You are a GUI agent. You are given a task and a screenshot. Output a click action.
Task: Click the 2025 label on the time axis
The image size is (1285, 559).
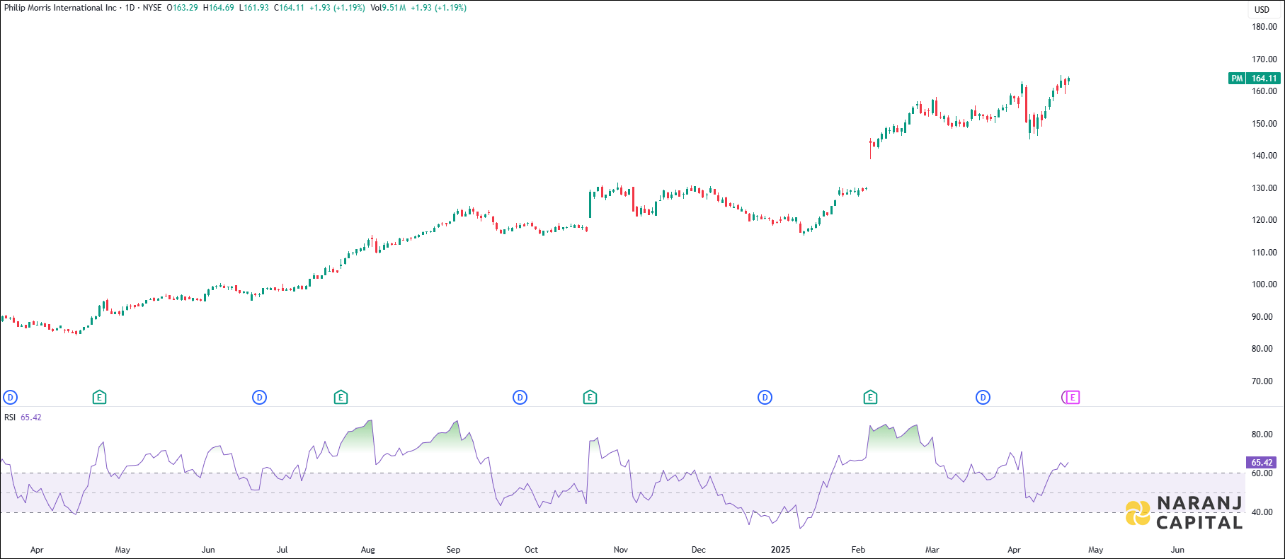(780, 550)
